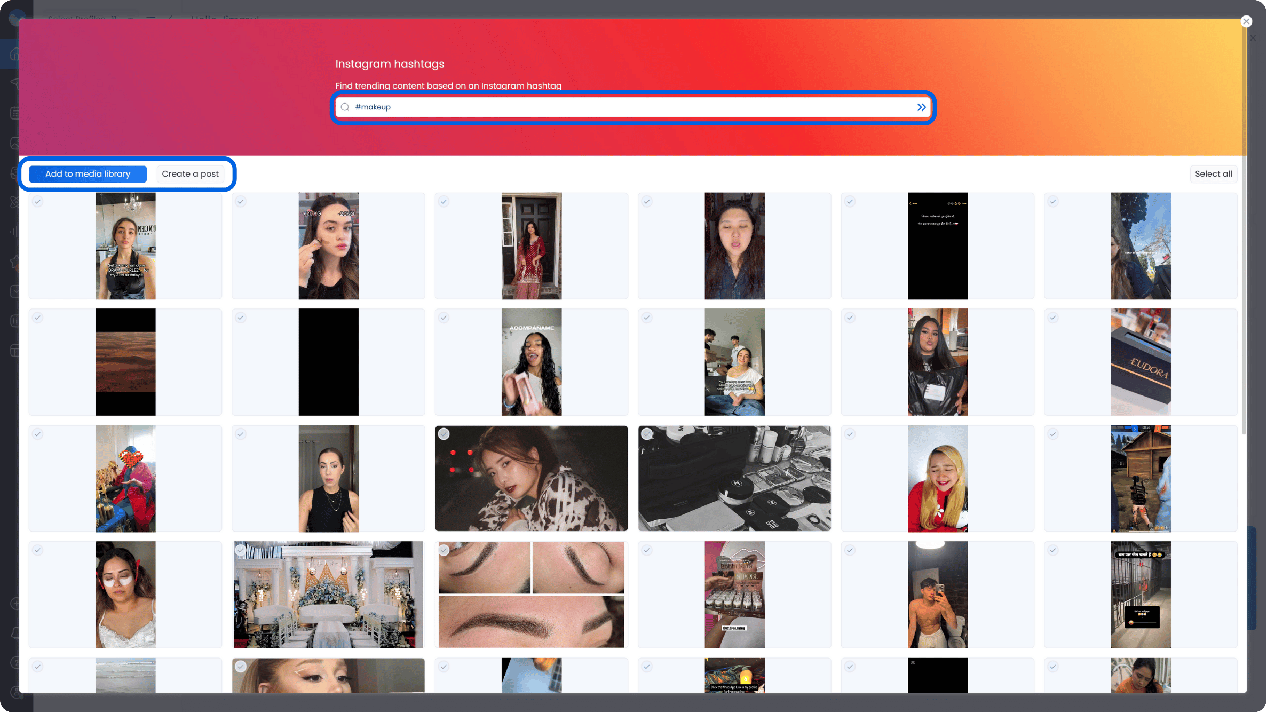Check the eyebrow microblading collage post
The height and width of the screenshot is (713, 1267).
[x=444, y=550]
